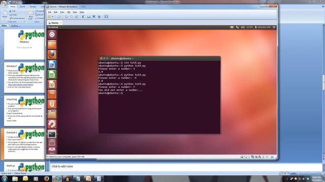Open VMware Tabs menu
This screenshot has width=325, height=182.
[75, 12]
